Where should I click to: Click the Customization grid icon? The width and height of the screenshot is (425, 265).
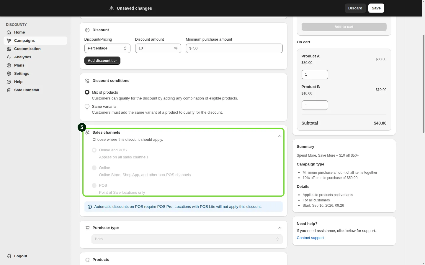coord(9,49)
